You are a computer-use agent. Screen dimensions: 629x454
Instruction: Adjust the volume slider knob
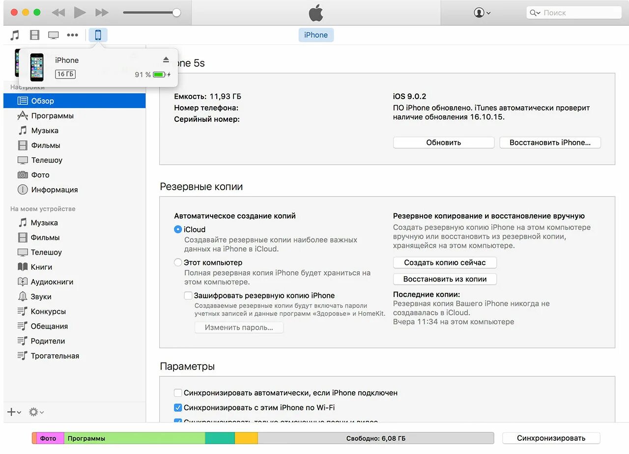click(x=176, y=13)
